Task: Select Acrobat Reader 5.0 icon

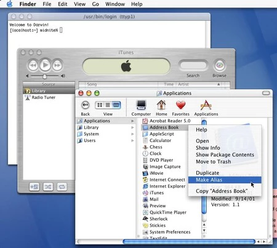Action: click(145, 121)
